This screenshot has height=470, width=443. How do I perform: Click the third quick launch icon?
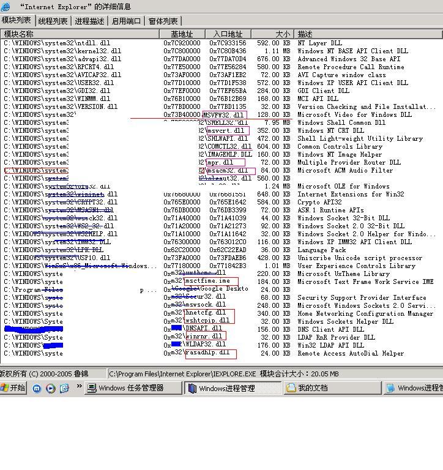pos(64,389)
